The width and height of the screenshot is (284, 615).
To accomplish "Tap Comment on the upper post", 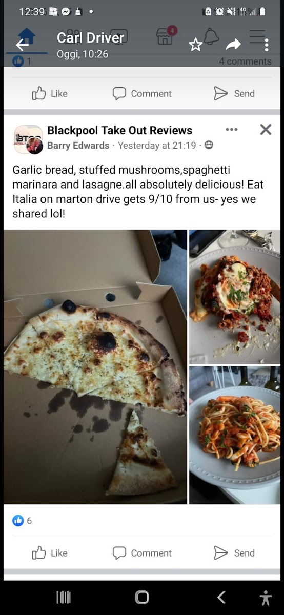I will (142, 93).
